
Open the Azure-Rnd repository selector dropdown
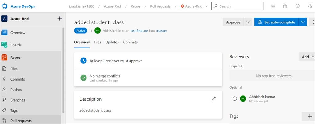[194, 6]
